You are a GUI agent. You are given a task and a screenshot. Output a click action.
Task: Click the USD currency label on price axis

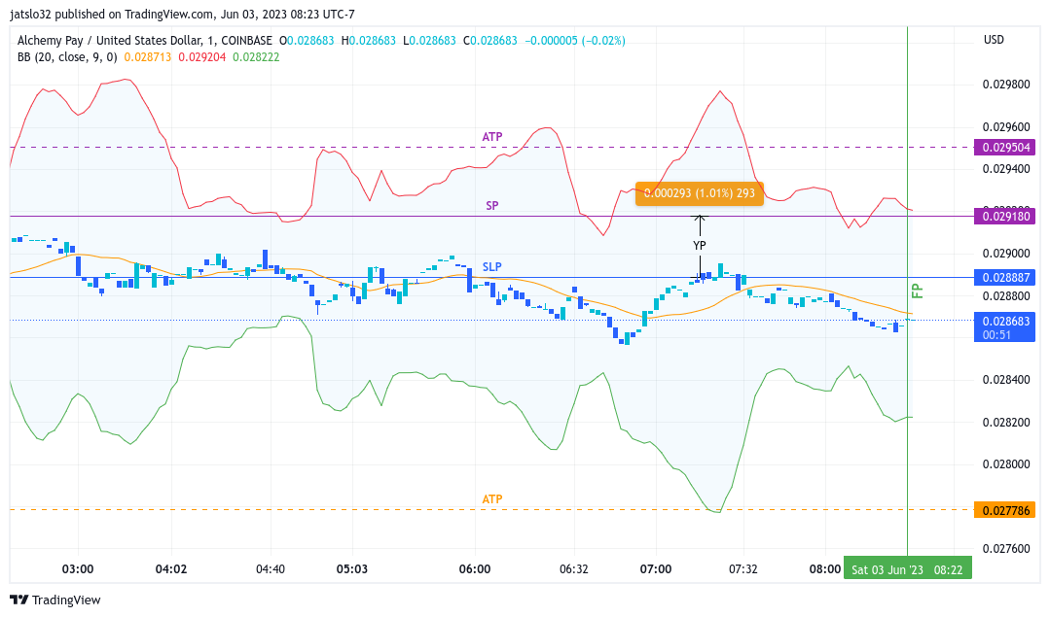pos(994,40)
